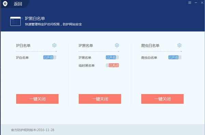
Task: Click 返回 to go back
Action: pyautogui.click(x=18, y=4)
